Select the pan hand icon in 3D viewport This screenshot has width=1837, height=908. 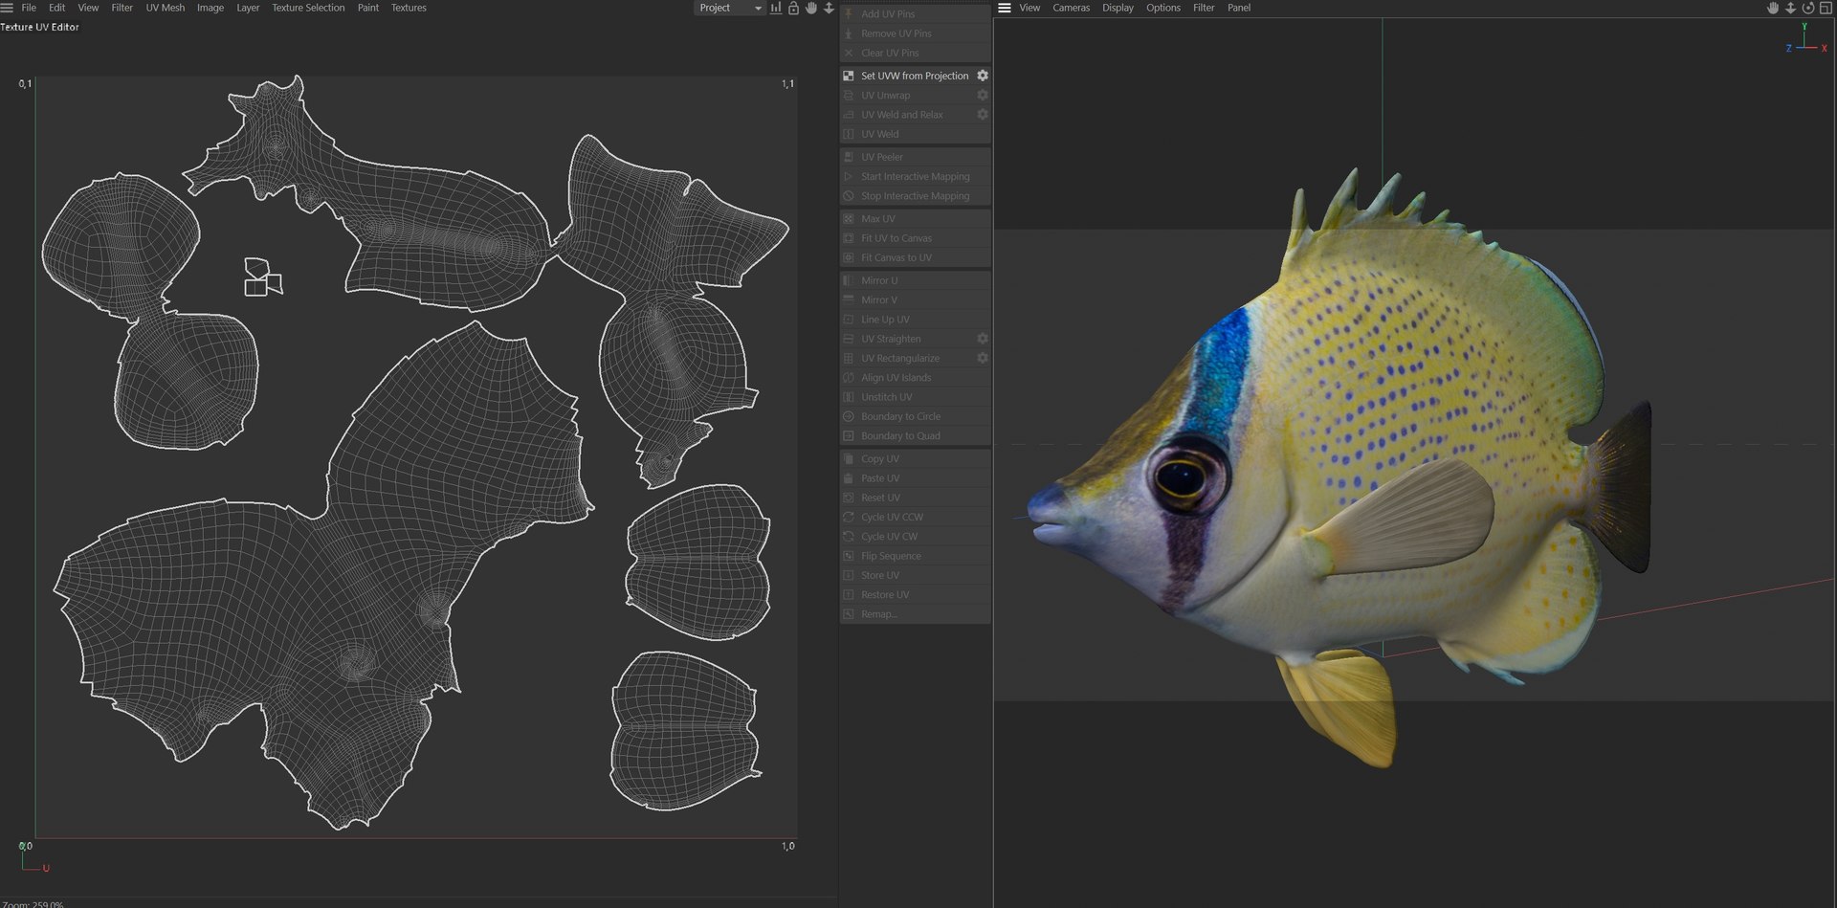(1773, 8)
